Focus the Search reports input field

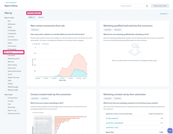[133, 6]
